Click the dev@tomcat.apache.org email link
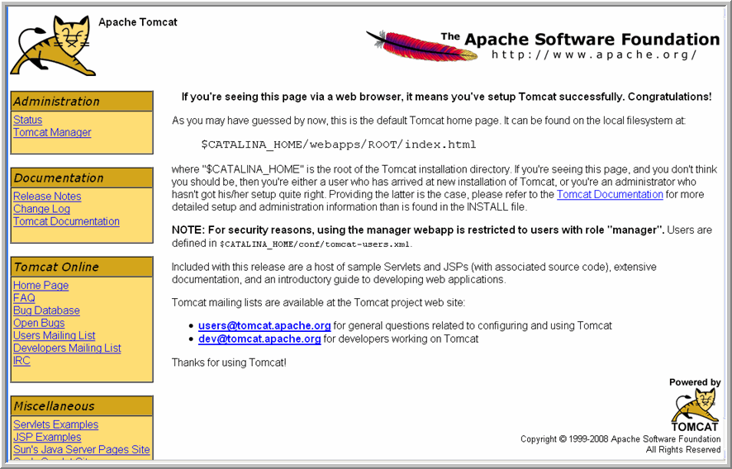The height and width of the screenshot is (469, 732). point(259,339)
